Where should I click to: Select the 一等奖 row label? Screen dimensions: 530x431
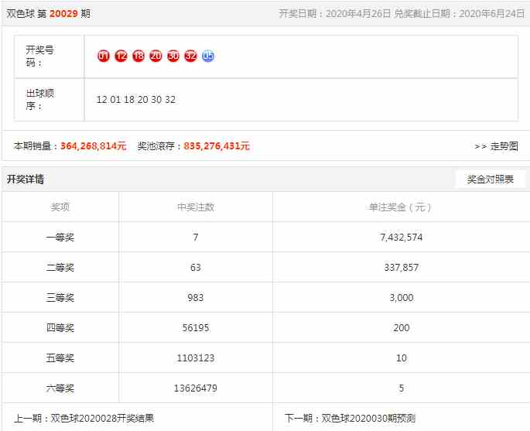pos(60,238)
